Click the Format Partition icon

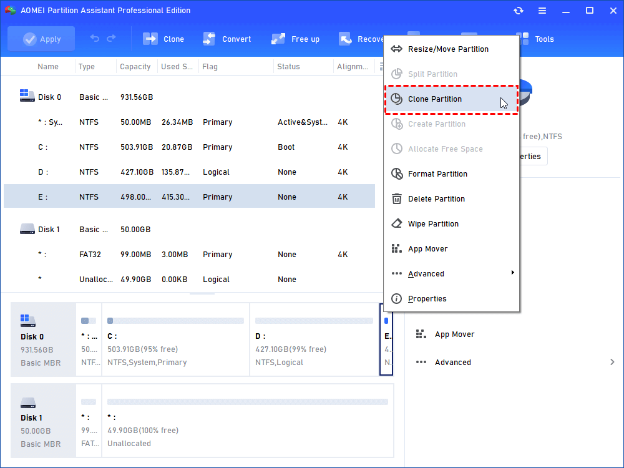tap(396, 173)
